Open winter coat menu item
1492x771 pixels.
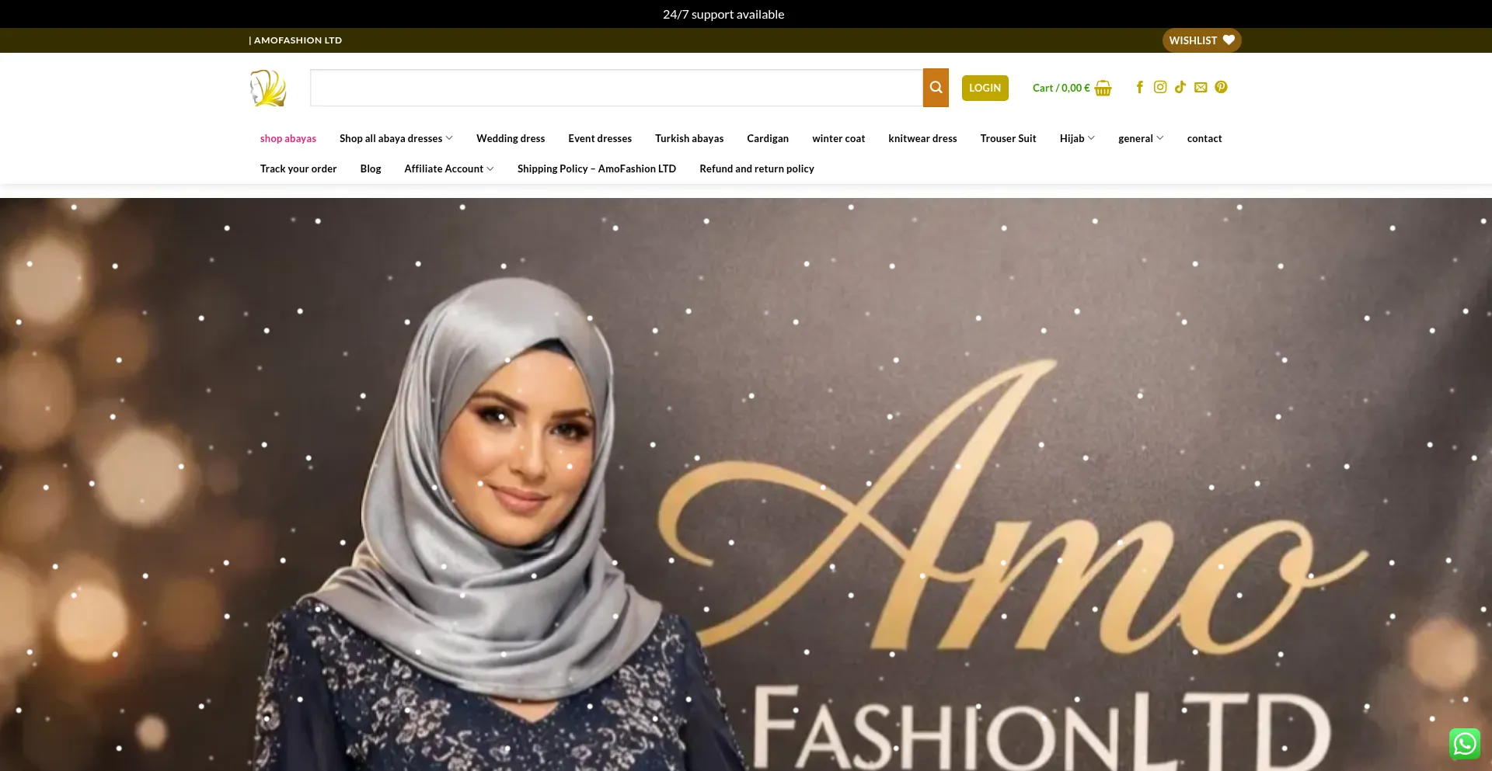(838, 138)
